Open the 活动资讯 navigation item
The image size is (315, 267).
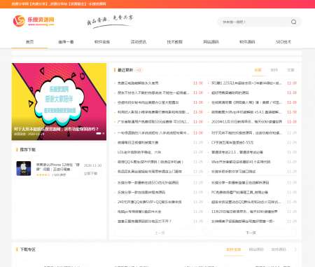pyautogui.click(x=139, y=42)
